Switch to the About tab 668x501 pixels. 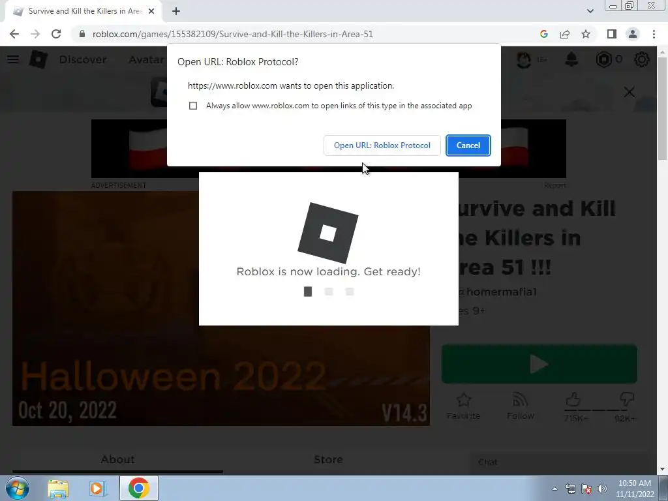pos(117,460)
